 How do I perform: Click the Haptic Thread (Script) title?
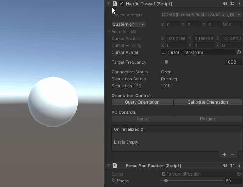(149, 4)
